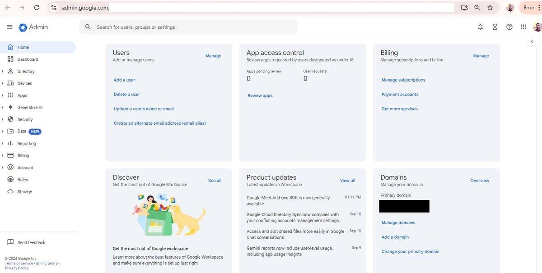
Task: Click the browser zoom magnifier icon
Action: coord(477,8)
